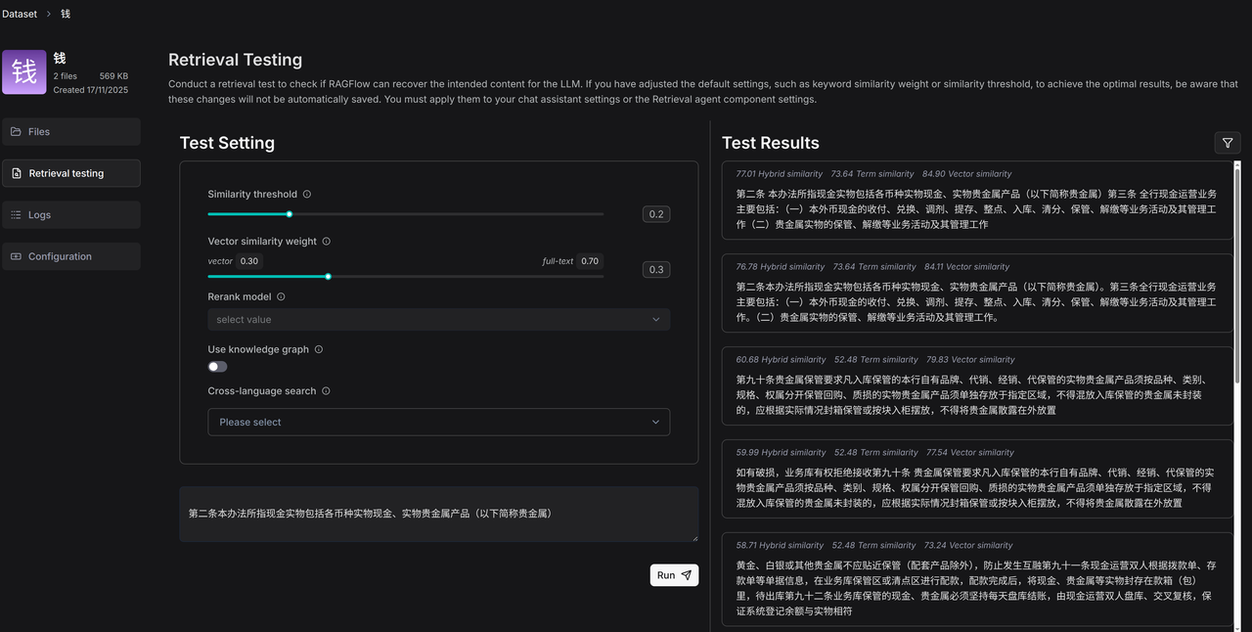Go to the Logs page
1252x632 pixels.
[70, 215]
